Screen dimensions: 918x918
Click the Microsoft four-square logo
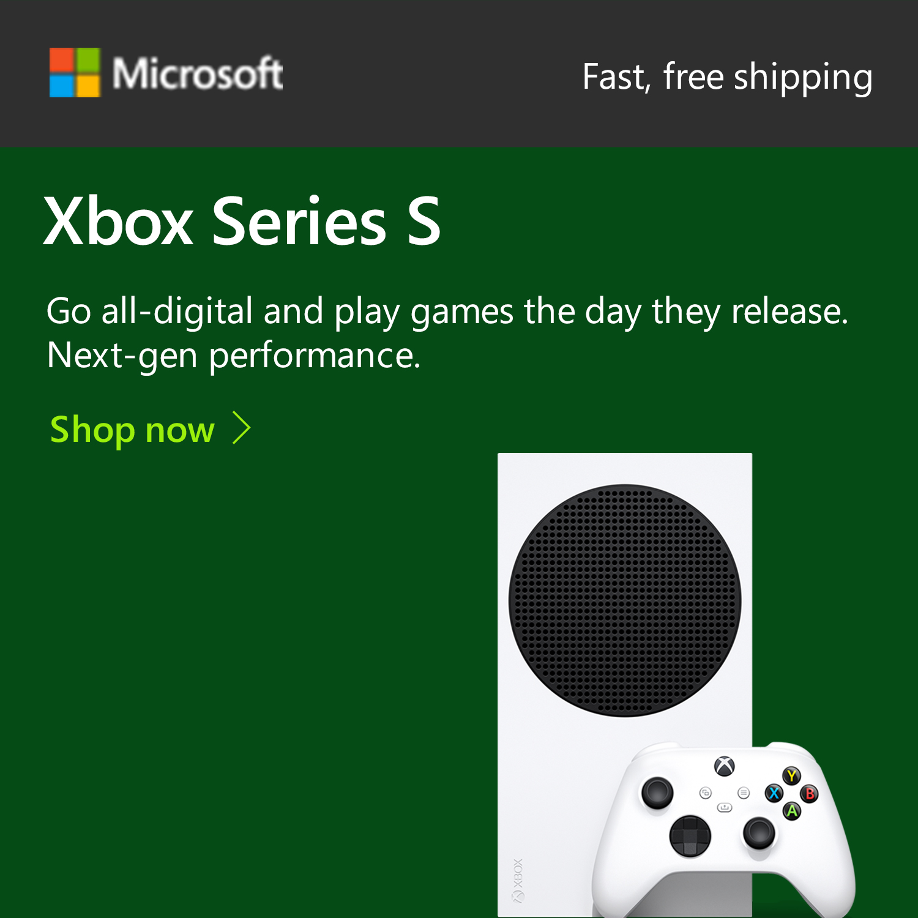coord(75,73)
